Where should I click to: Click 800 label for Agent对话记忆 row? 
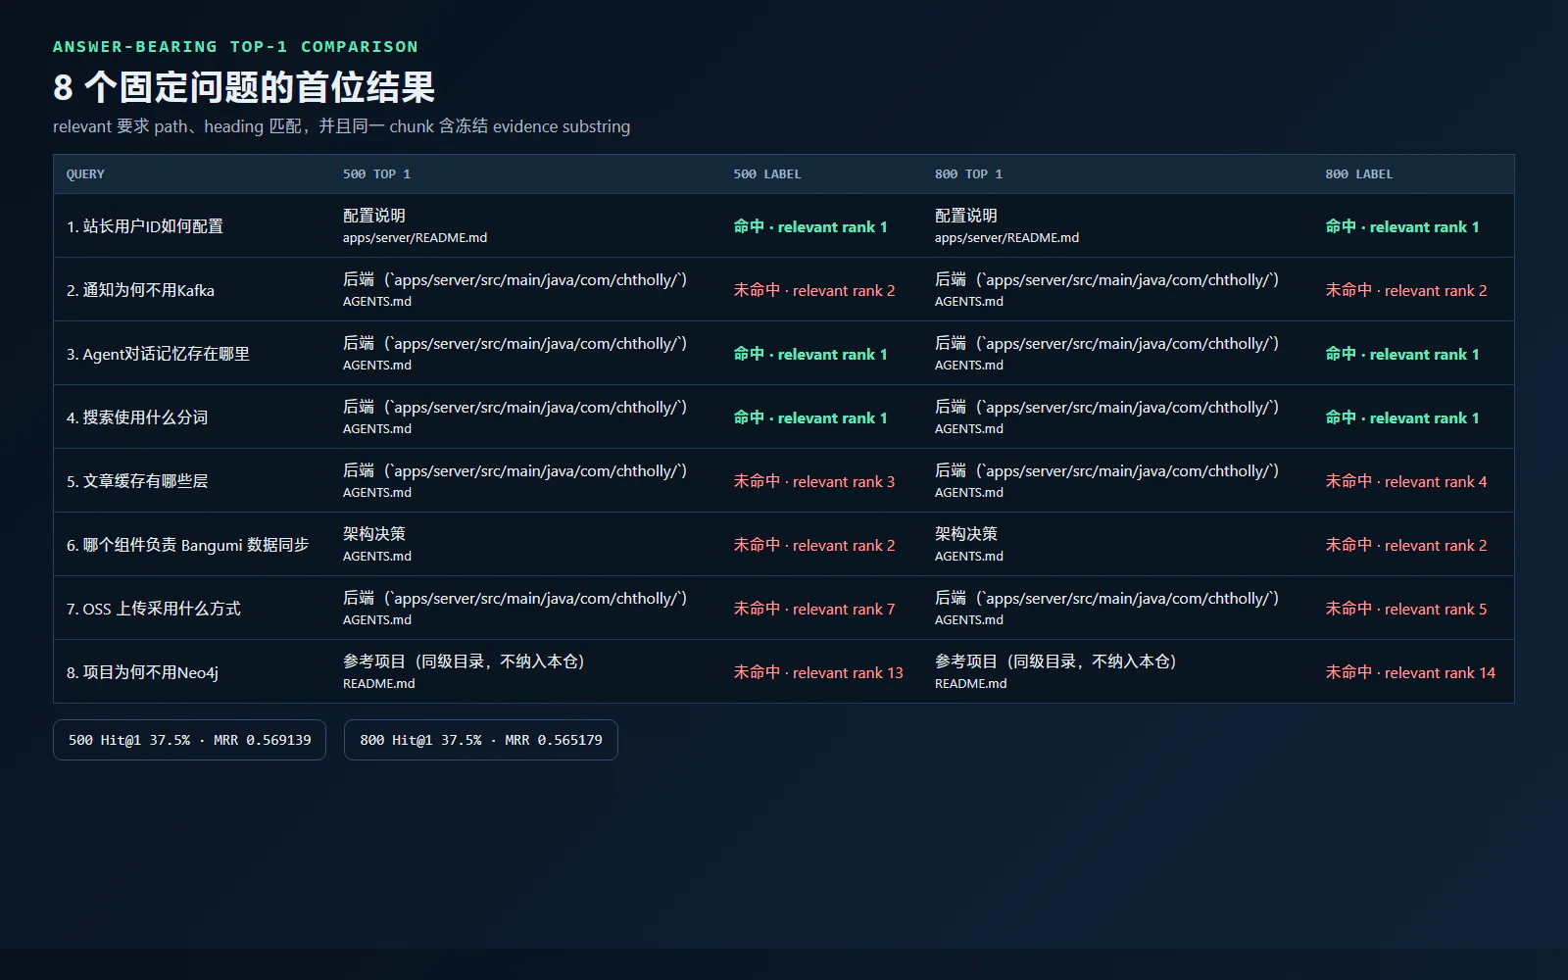(1402, 354)
